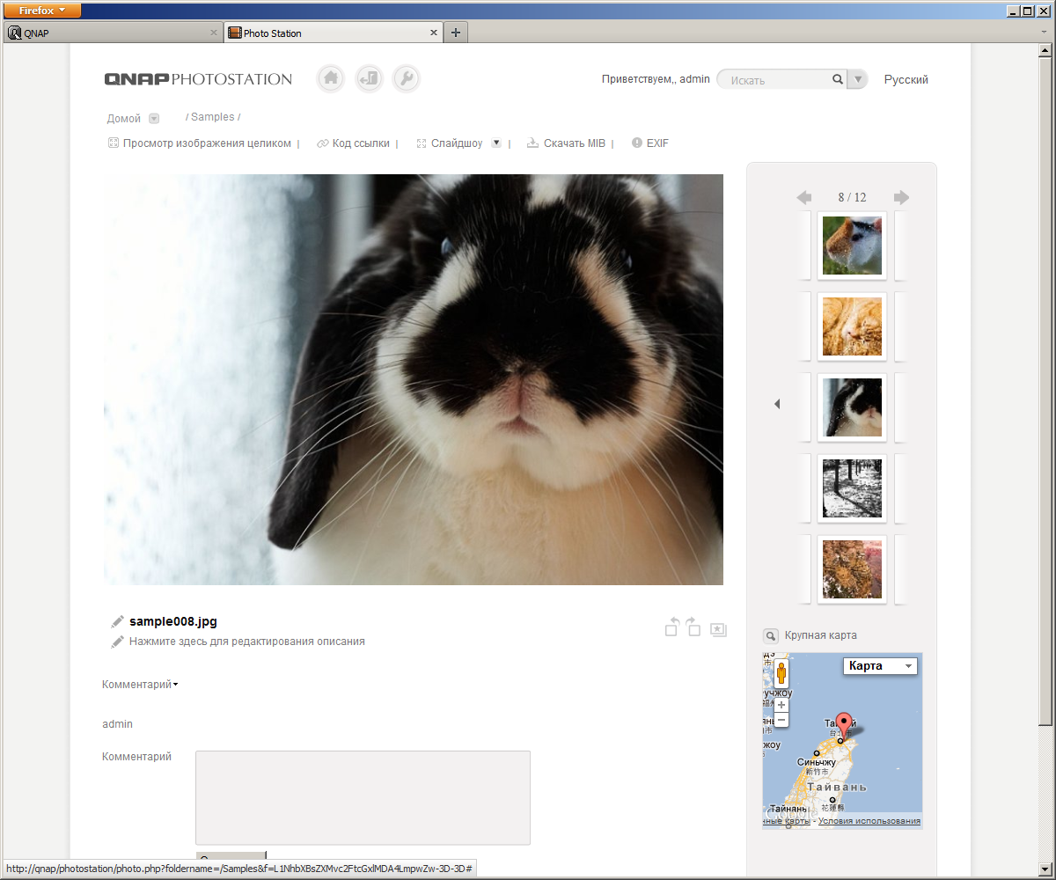Open the Firefox application menu
Screen dimensions: 1056x880
point(42,11)
